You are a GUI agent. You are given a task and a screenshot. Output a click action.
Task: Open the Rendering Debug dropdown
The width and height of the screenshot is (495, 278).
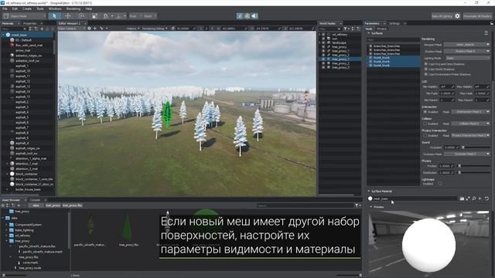click(155, 29)
